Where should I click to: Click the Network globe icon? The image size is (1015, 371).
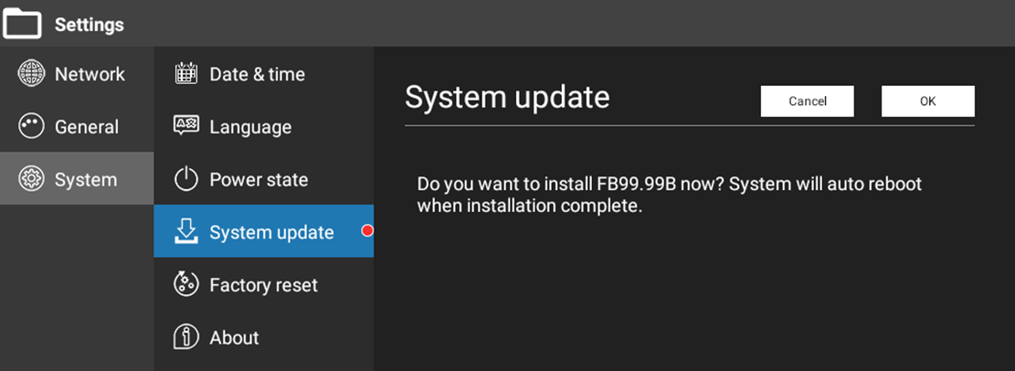coord(30,74)
